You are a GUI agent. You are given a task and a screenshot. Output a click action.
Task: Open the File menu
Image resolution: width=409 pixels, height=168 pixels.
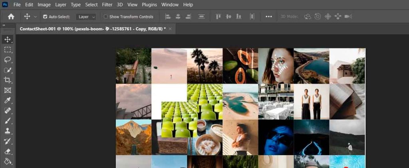point(17,5)
